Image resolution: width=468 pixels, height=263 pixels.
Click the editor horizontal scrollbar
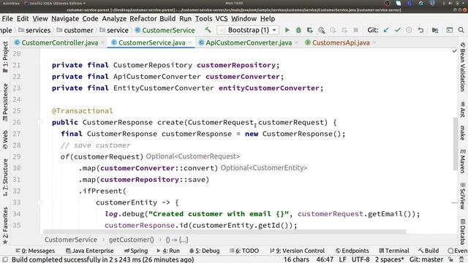(x=224, y=232)
